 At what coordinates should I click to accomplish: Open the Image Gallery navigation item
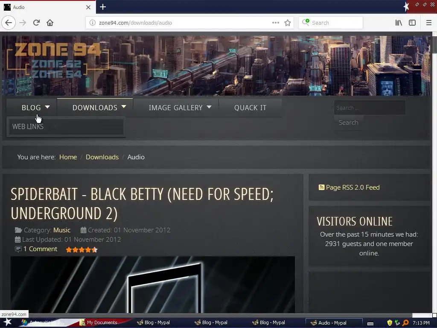175,108
